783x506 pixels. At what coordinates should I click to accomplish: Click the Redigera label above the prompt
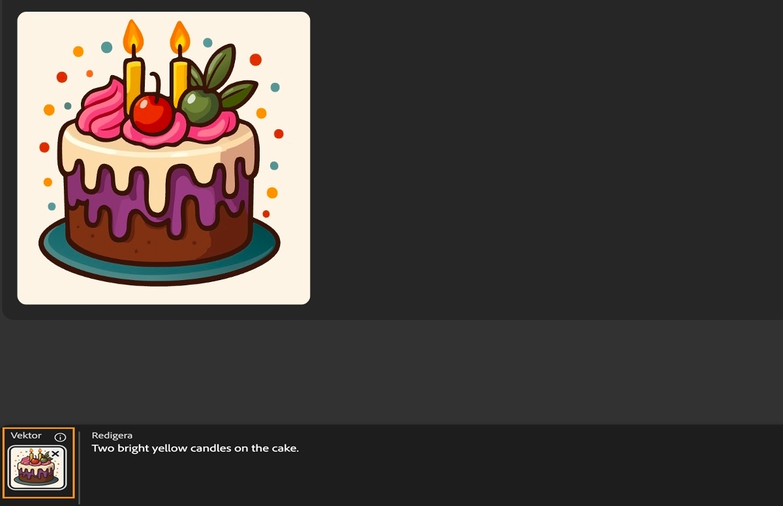click(x=112, y=435)
